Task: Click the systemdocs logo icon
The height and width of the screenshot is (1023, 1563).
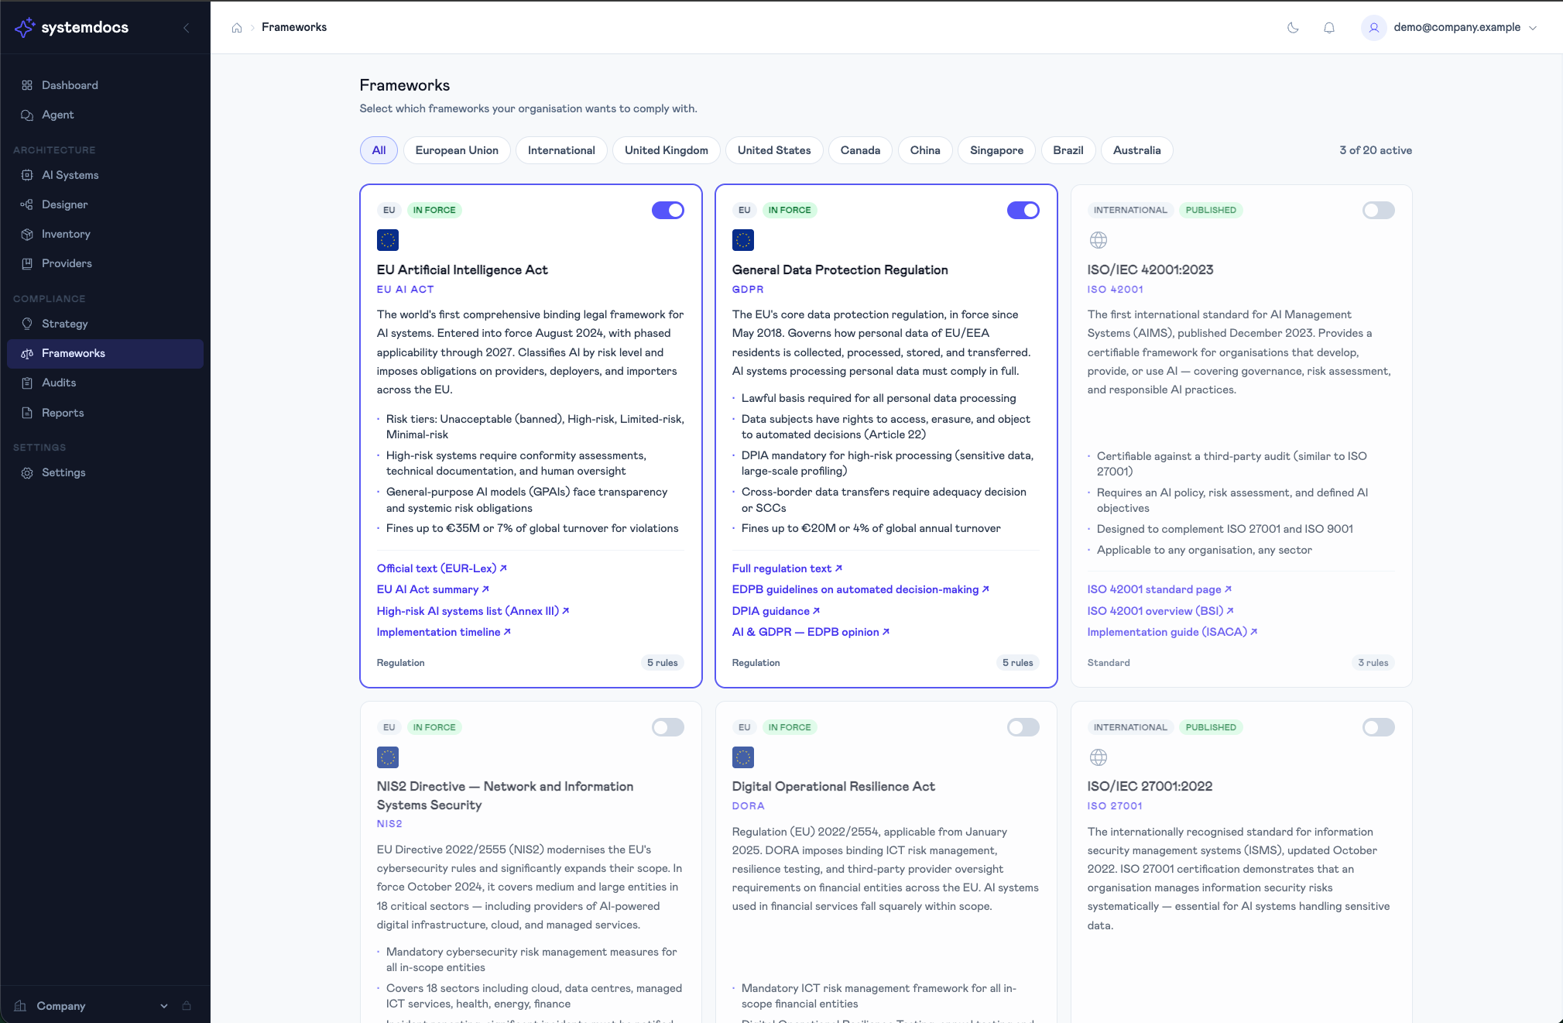Action: click(x=25, y=27)
